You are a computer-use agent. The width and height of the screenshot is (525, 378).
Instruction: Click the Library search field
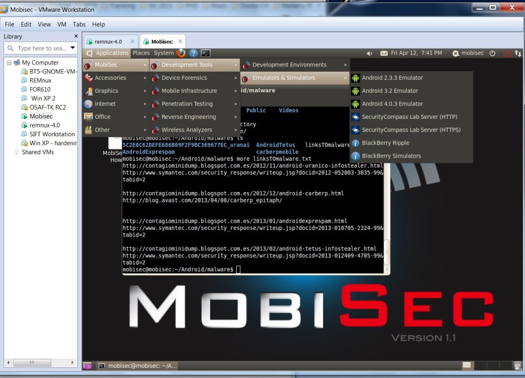(36, 48)
